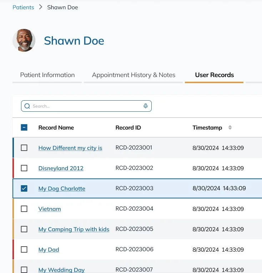Screen dimensions: 262x273
Task: Click record ID RCD-2023005
Action: click(134, 229)
